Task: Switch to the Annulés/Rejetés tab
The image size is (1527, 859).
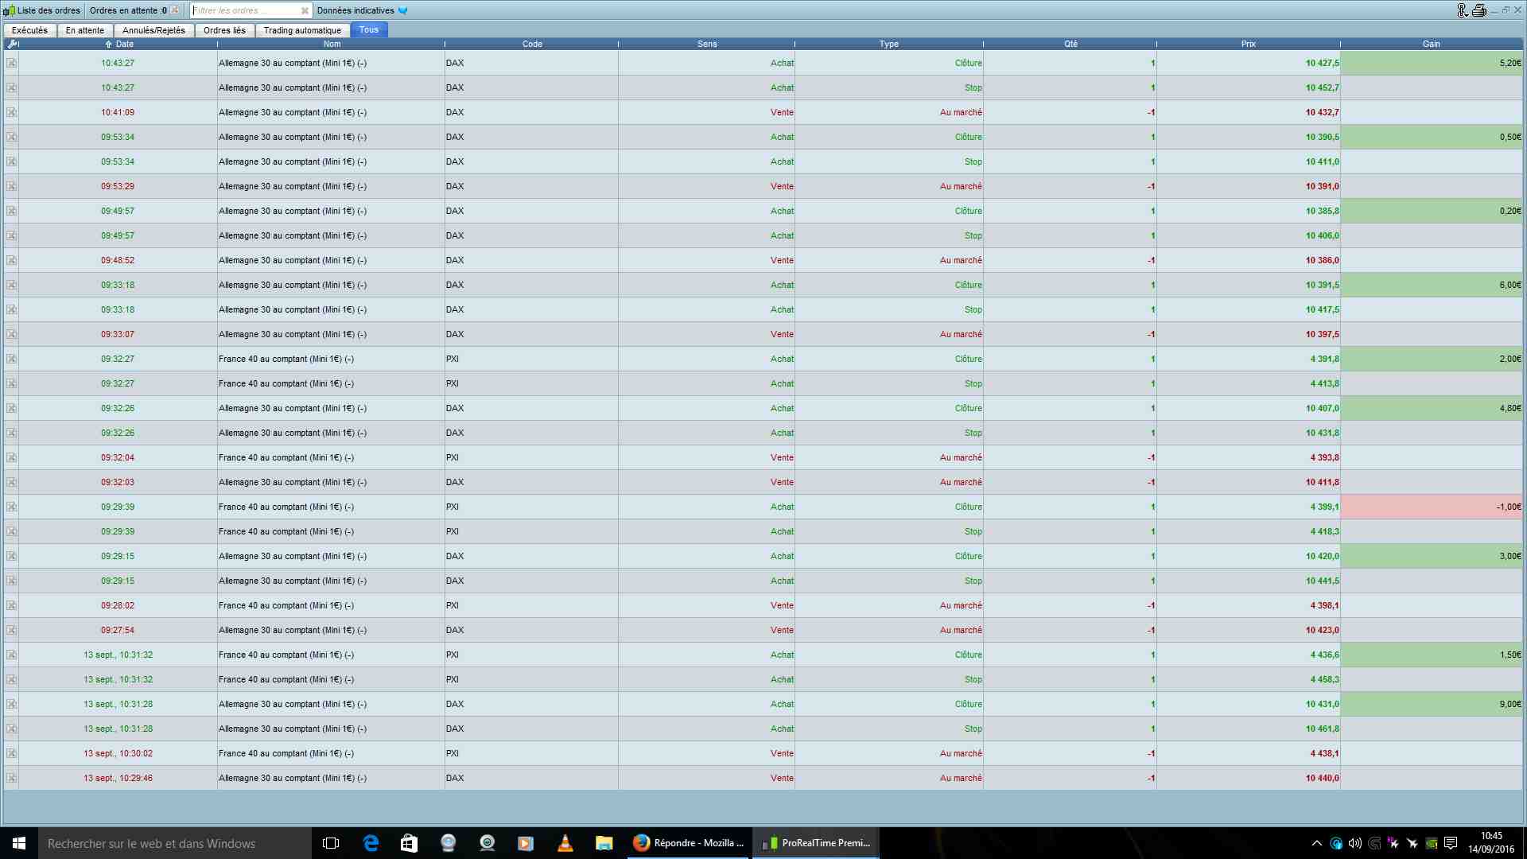Action: 153,30
